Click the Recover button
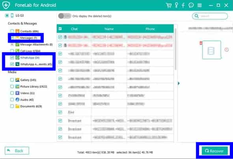The height and width of the screenshot is (159, 233). [x=214, y=151]
